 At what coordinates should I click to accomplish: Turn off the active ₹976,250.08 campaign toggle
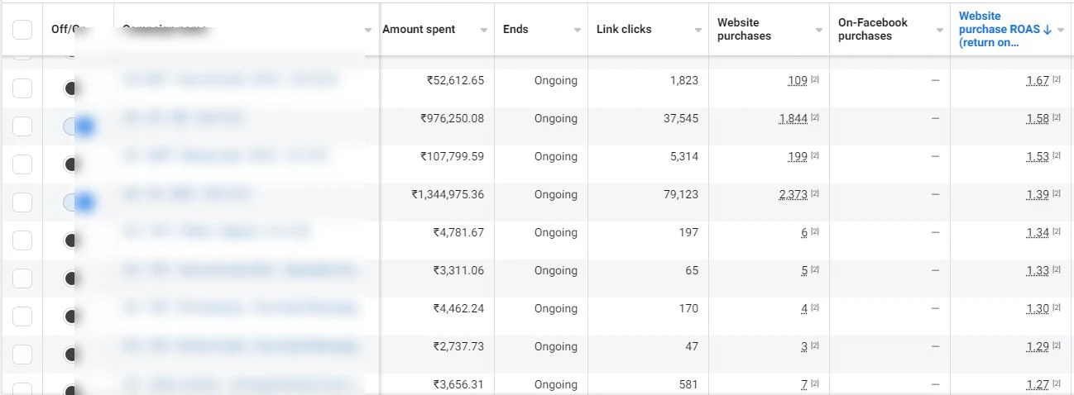(78, 126)
